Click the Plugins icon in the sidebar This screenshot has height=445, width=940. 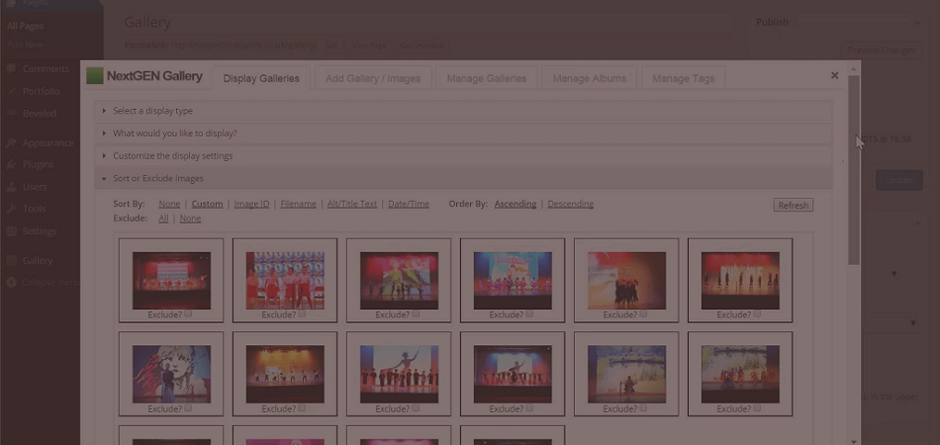(x=10, y=164)
